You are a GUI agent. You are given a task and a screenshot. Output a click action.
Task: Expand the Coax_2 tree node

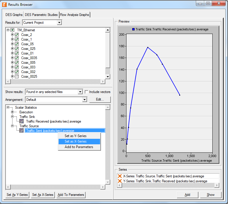click(x=12, y=34)
